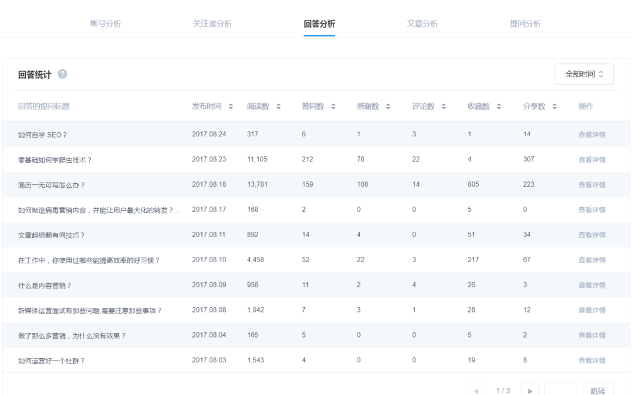Image resolution: width=632 pixels, height=395 pixels.
Task: Click the date 2017.08.17
Action: click(209, 209)
